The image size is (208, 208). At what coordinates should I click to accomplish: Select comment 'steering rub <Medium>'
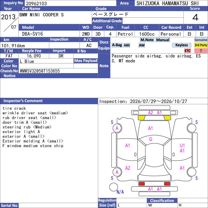pyautogui.click(x=27, y=127)
